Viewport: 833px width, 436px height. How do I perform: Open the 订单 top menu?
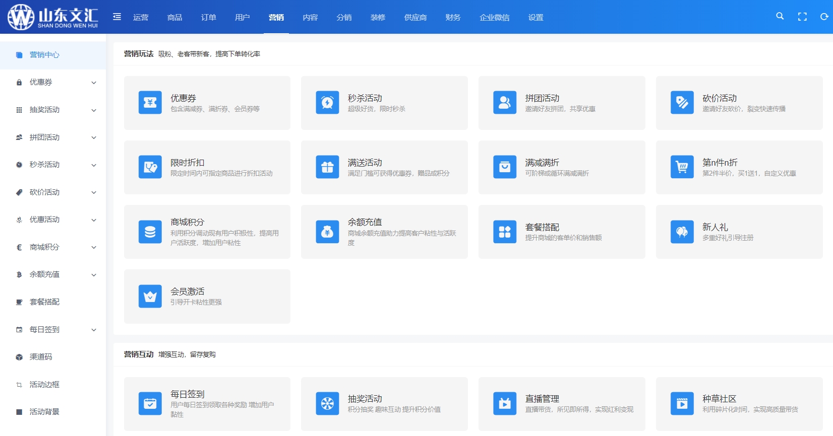pyautogui.click(x=208, y=17)
